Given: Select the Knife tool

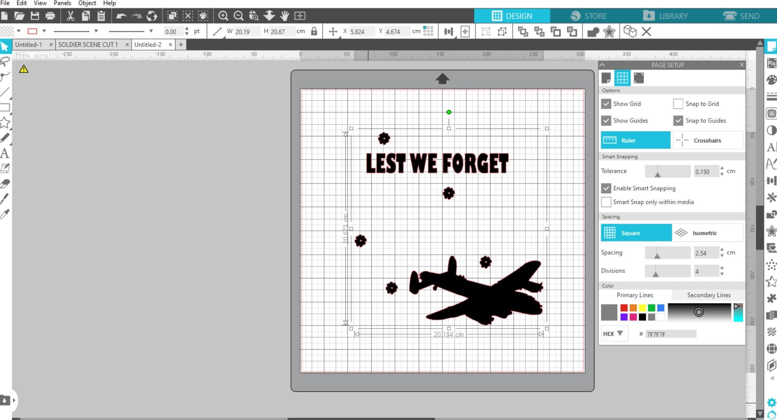Looking at the screenshot, I should tap(4, 199).
